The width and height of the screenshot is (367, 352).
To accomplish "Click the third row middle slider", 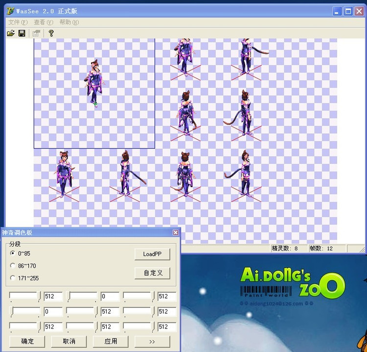I will (82, 327).
